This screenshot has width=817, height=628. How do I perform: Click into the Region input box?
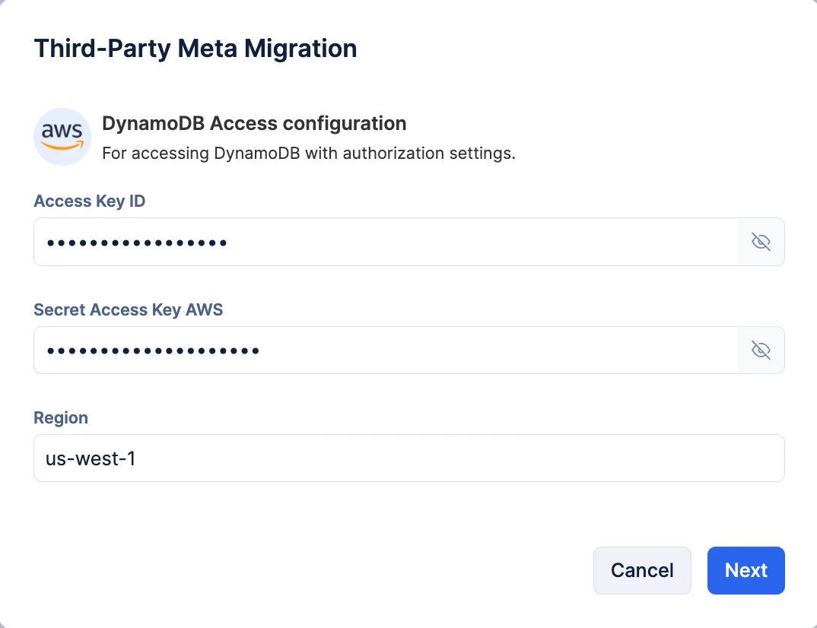(x=409, y=458)
